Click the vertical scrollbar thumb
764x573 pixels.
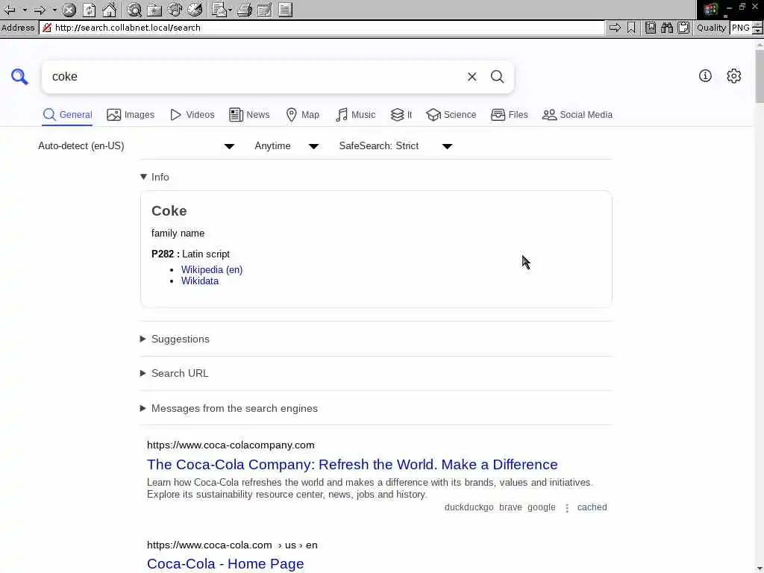point(759,76)
